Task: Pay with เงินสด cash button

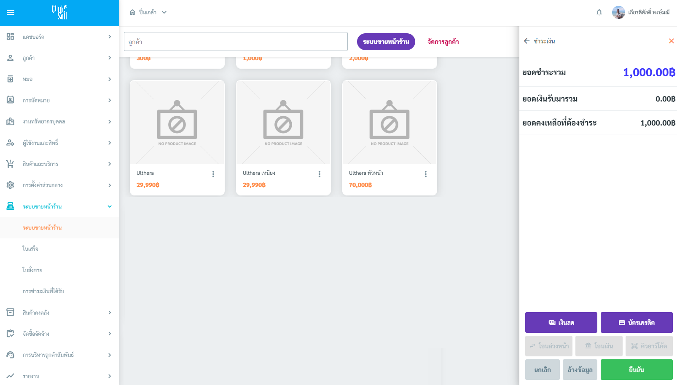Action: pos(561,323)
